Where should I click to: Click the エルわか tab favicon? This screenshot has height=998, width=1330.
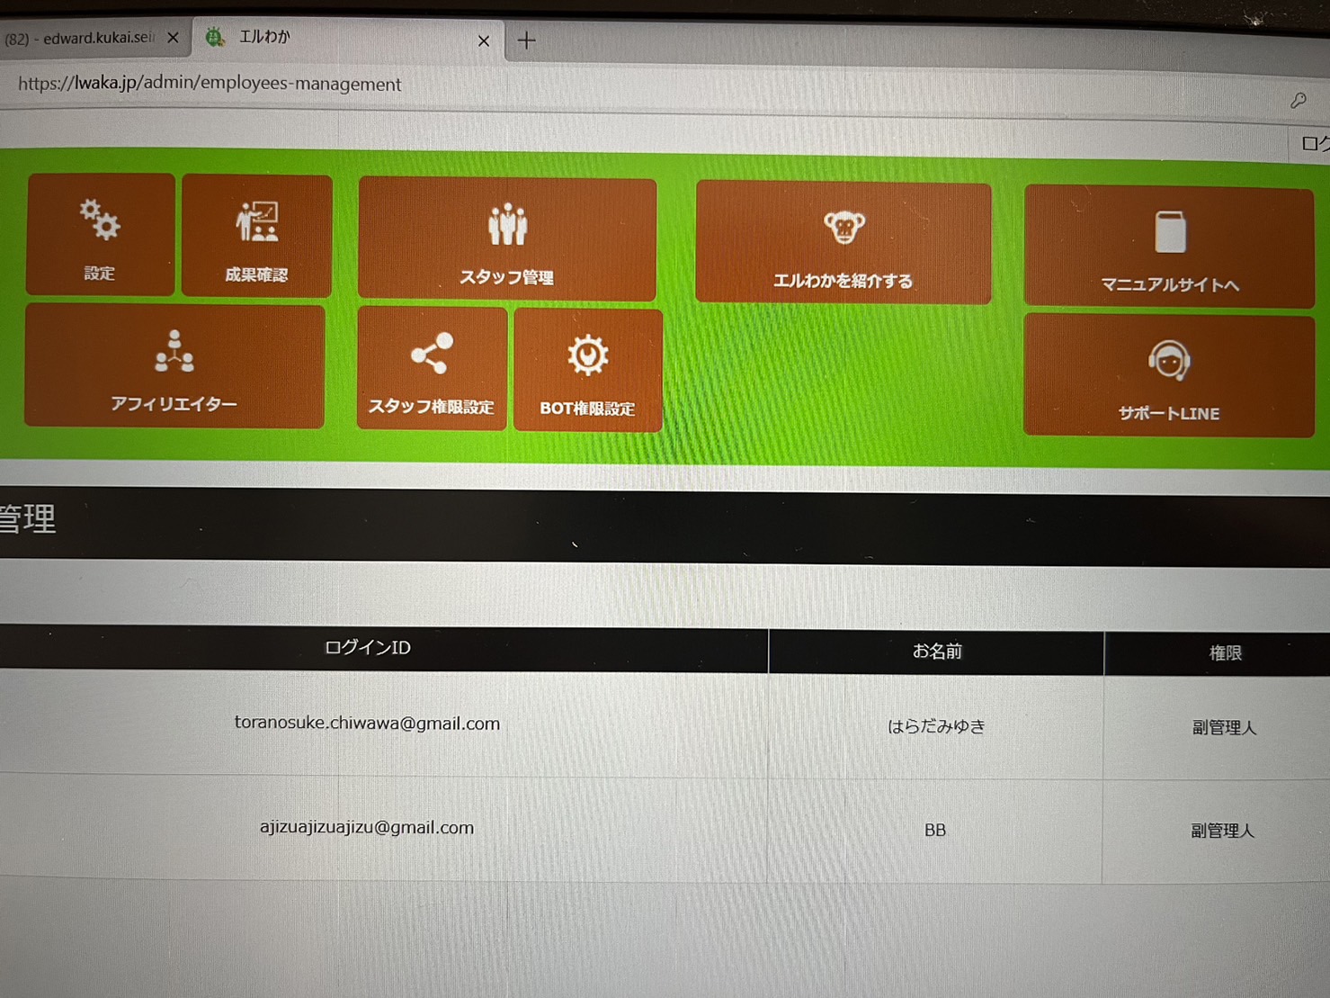(215, 37)
